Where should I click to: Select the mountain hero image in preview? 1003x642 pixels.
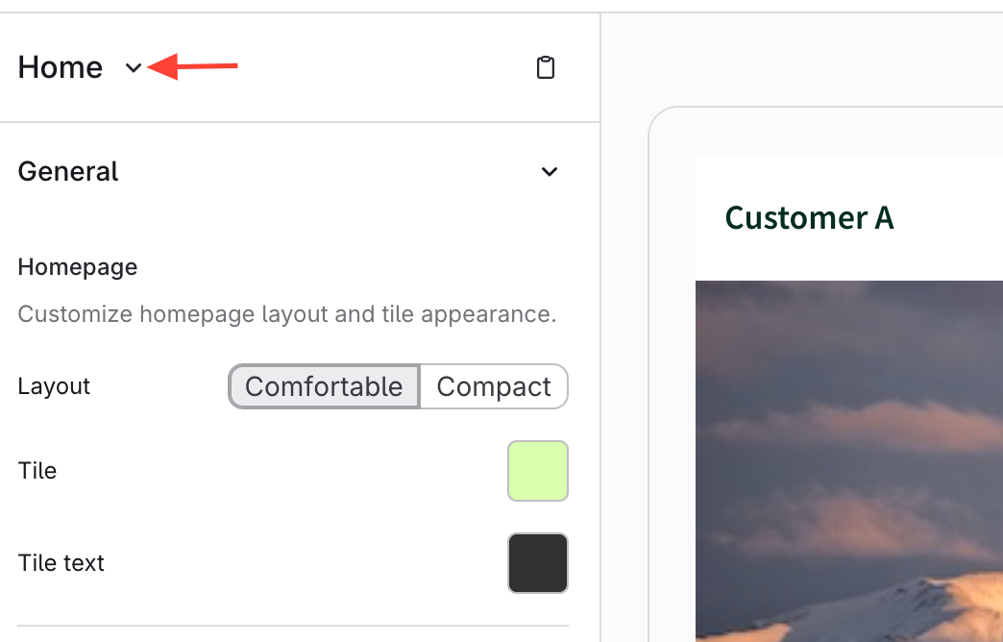849,461
